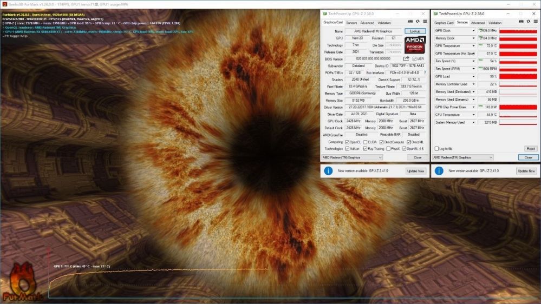Open Fan Speed (RPM) sensor dropdown
Viewport: 541px width, 304px height.
coord(473,69)
